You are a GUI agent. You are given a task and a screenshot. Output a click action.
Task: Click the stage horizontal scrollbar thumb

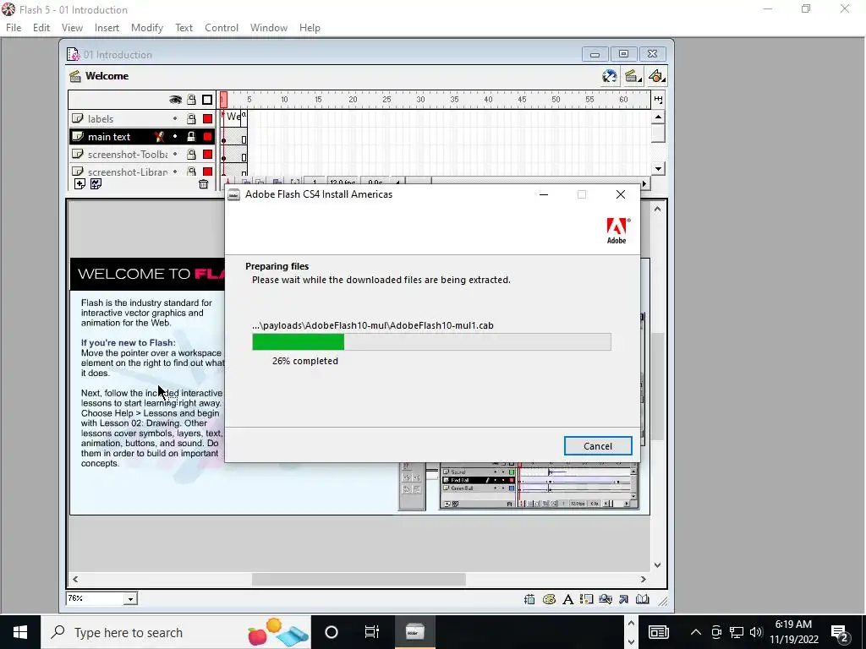(359, 579)
